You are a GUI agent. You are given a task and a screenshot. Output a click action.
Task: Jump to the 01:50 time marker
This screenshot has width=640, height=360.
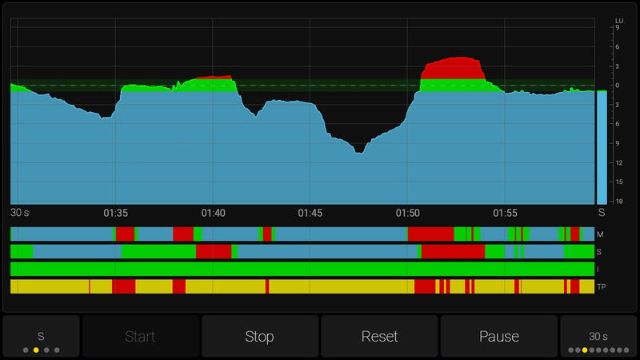pyautogui.click(x=408, y=214)
